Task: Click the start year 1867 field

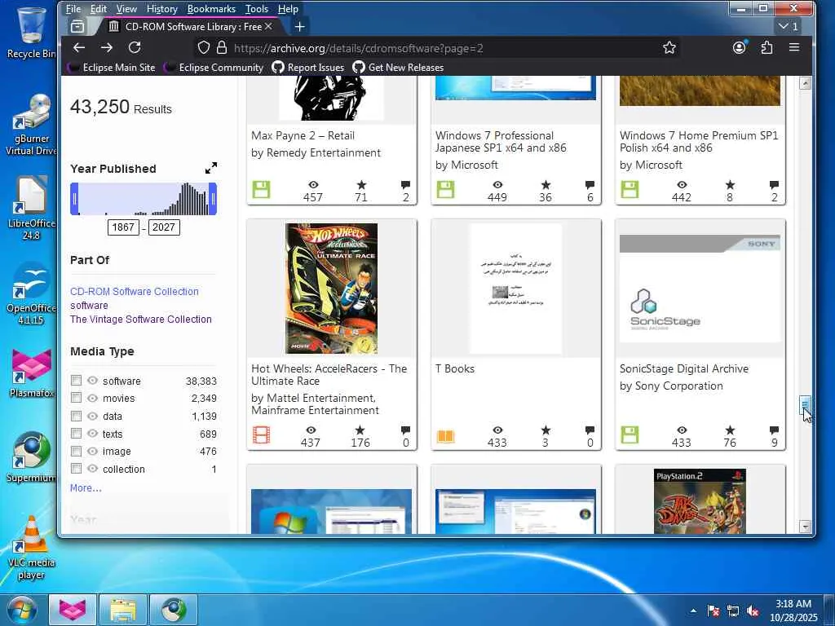Action: [123, 227]
